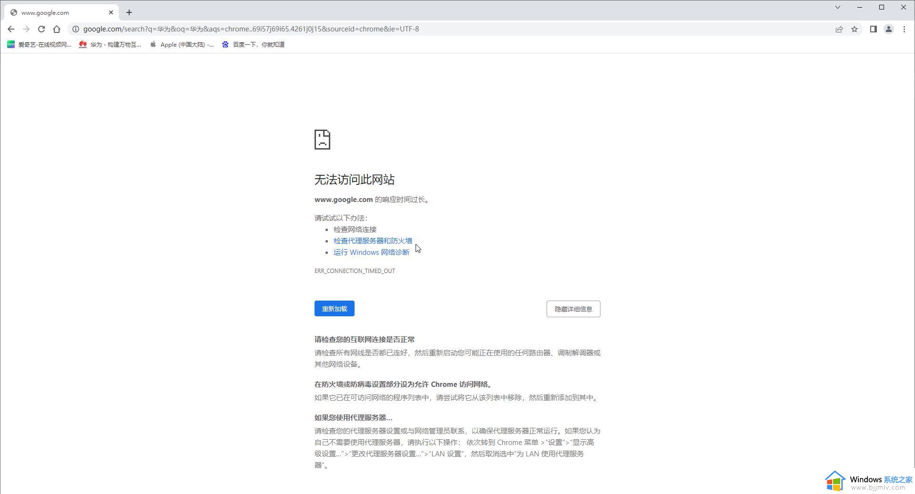The width and height of the screenshot is (915, 494).
Task: Open the home page via house icon
Action: point(57,29)
